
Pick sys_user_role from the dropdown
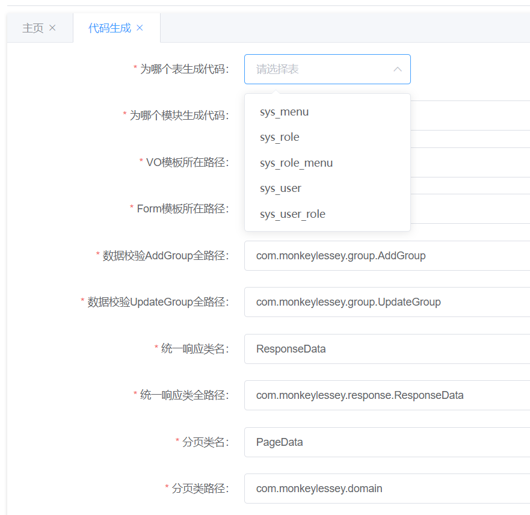coord(293,214)
